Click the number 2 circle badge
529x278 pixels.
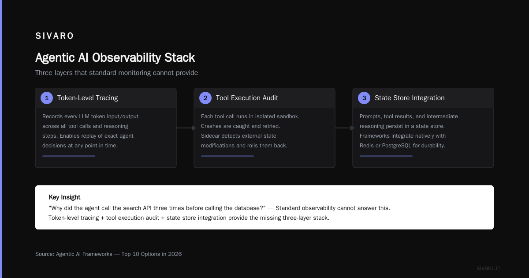click(205, 98)
